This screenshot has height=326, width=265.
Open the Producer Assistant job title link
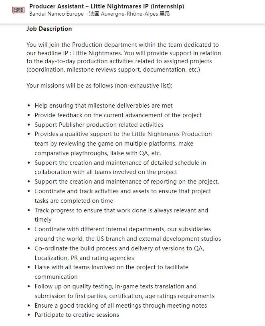tap(107, 6)
